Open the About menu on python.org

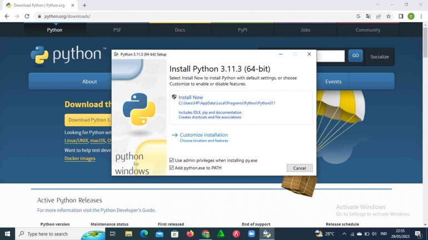[x=89, y=82]
